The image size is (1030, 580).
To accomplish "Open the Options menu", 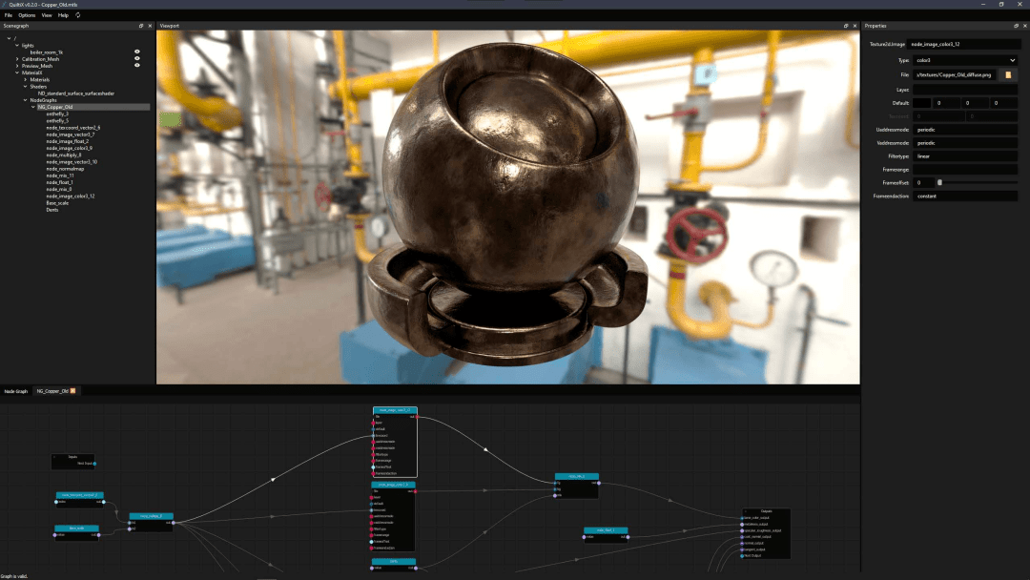I will [27, 14].
